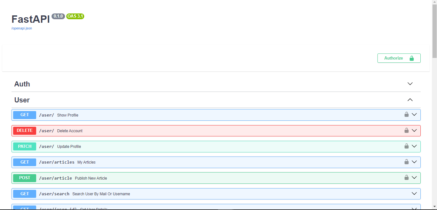Collapse the User section chevron
This screenshot has height=210, width=437.
pos(410,100)
